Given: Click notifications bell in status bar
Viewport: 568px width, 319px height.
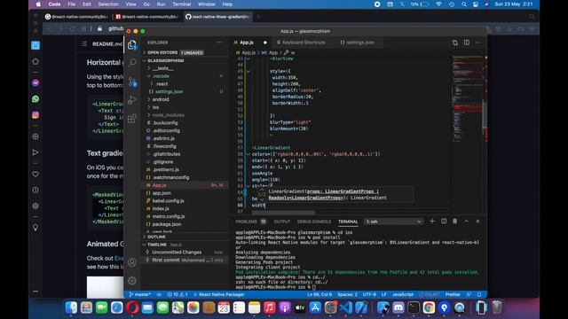Looking at the screenshot, I should click(x=479, y=294).
